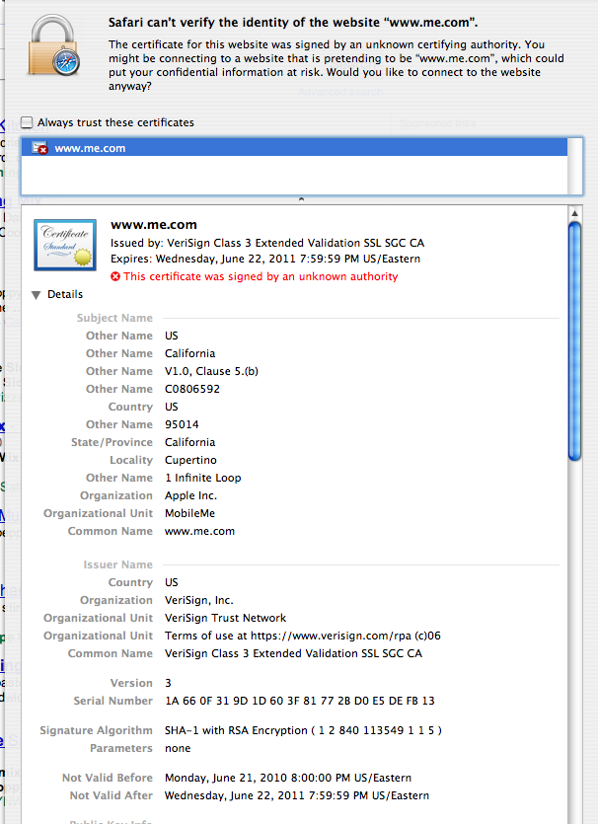598x824 pixels.
Task: Click the zip code value 95014
Action: (x=182, y=424)
